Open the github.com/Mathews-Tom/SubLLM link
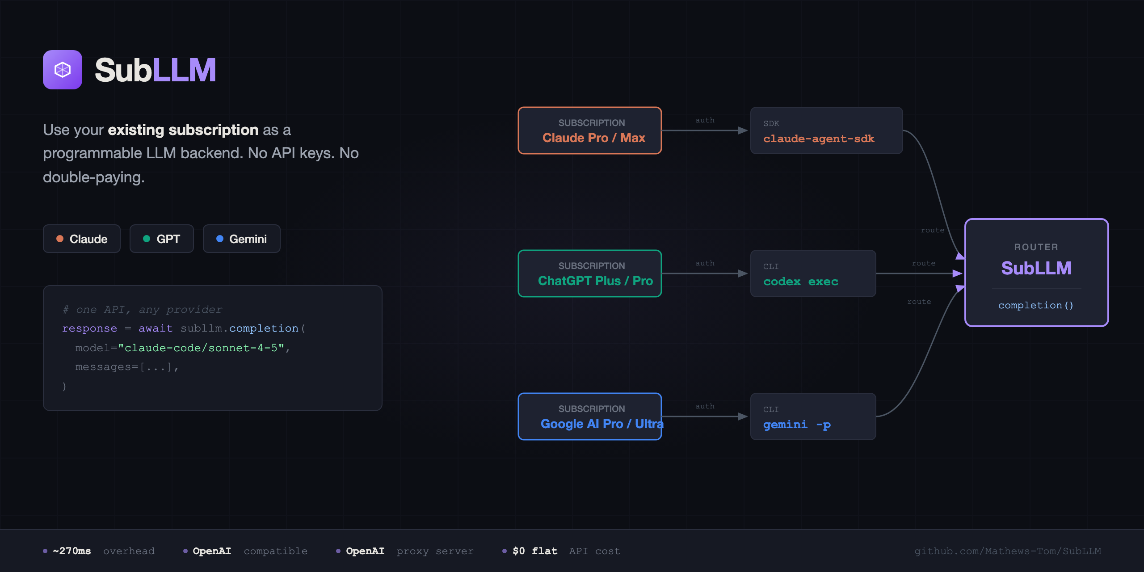 click(1008, 551)
